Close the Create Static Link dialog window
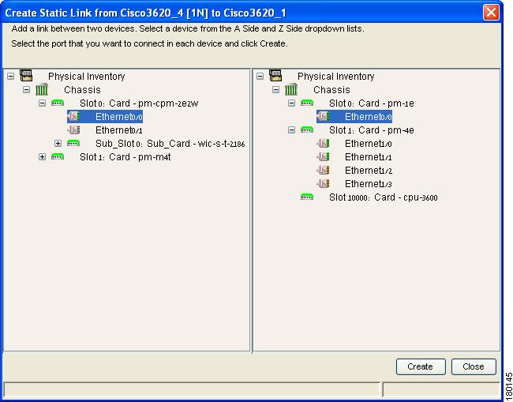Image resolution: width=513 pixels, height=402 pixels. click(491, 13)
